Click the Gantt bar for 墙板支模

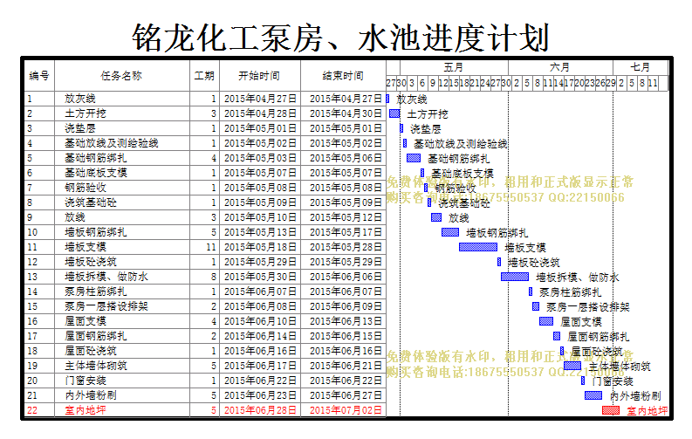click(478, 247)
